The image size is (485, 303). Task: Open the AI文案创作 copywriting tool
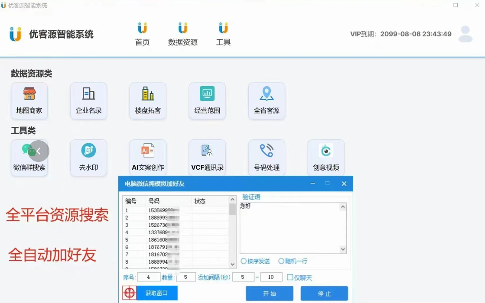point(148,158)
